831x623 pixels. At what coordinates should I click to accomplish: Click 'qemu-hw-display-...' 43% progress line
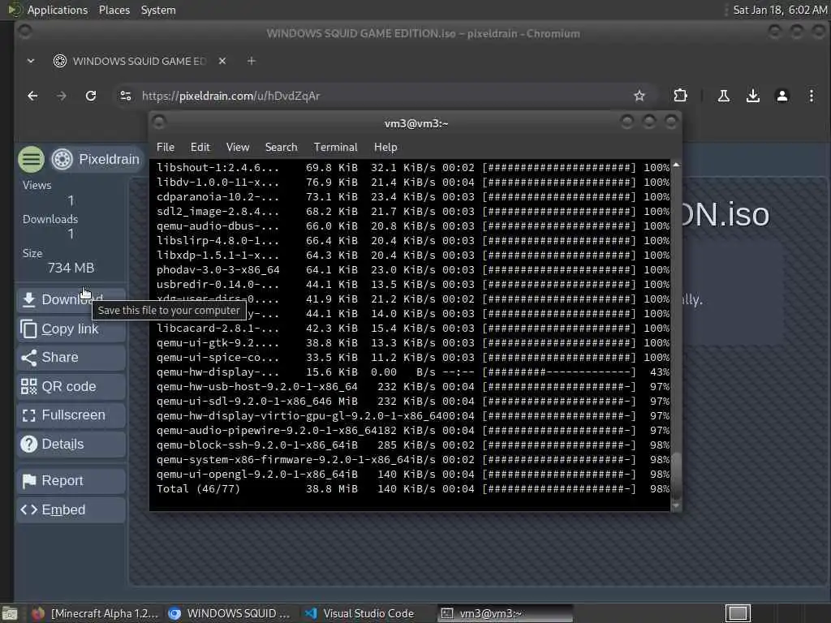(413, 372)
